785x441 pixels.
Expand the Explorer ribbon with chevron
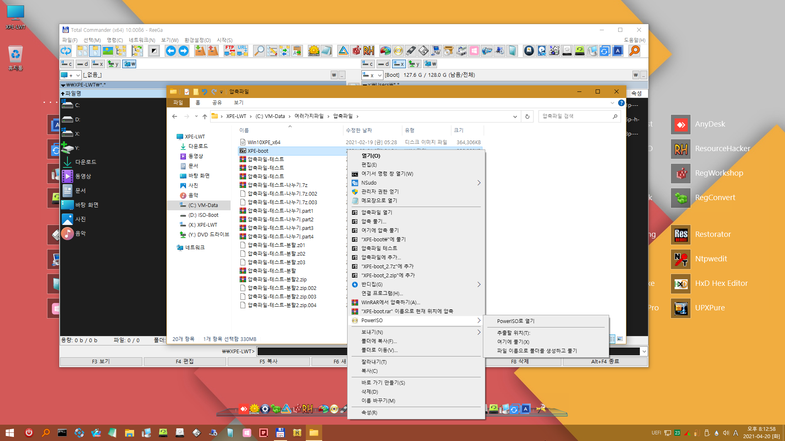pyautogui.click(x=612, y=103)
